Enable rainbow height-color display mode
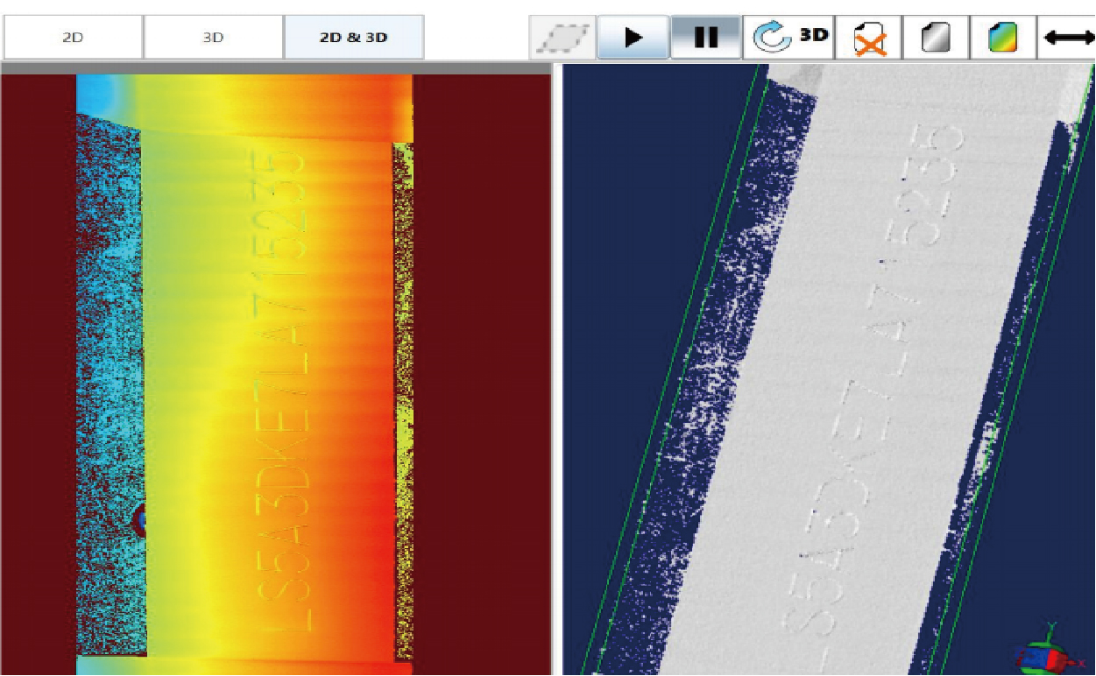The image size is (1096, 676). coord(1003,38)
